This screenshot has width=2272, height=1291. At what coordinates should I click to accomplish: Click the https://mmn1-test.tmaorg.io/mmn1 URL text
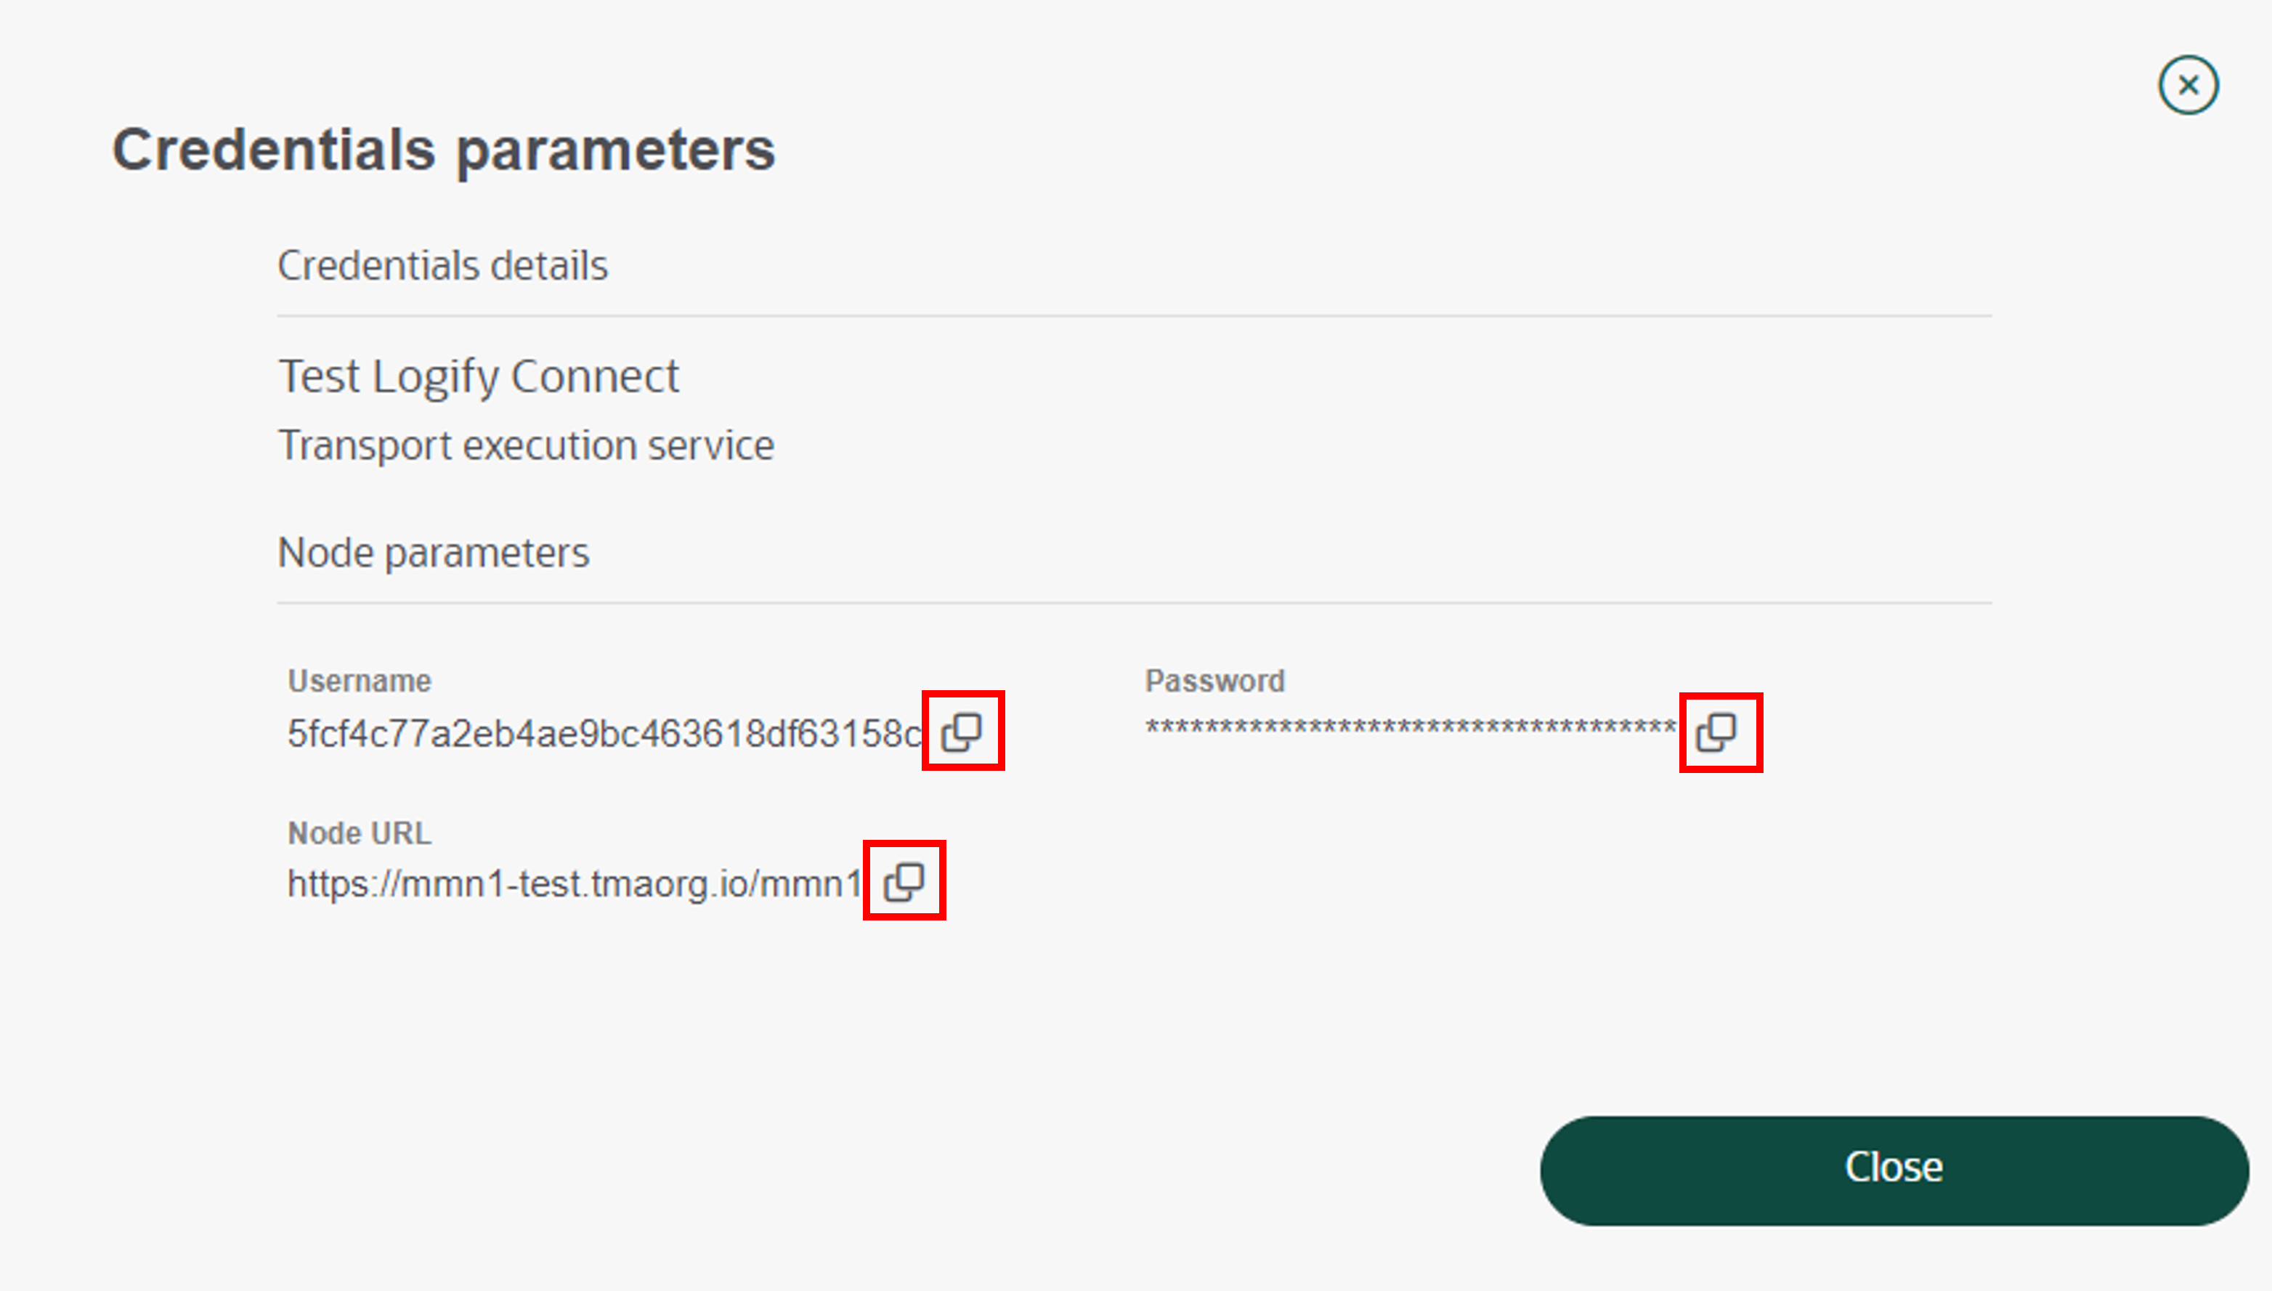(x=575, y=884)
